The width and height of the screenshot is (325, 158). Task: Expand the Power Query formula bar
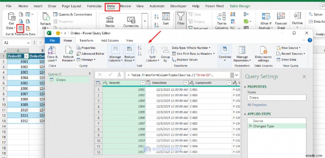click(237, 75)
